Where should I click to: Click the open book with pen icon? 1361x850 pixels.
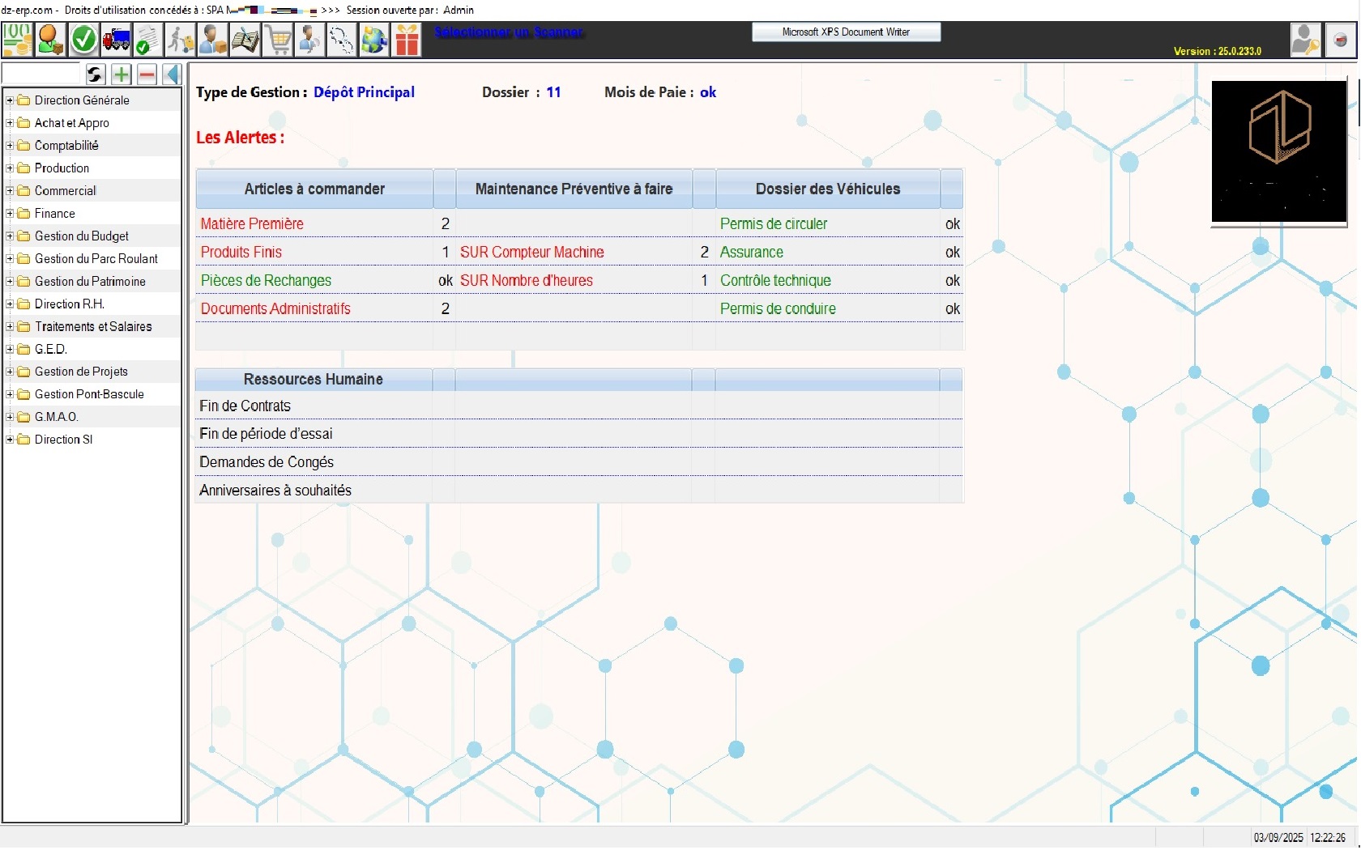(245, 39)
